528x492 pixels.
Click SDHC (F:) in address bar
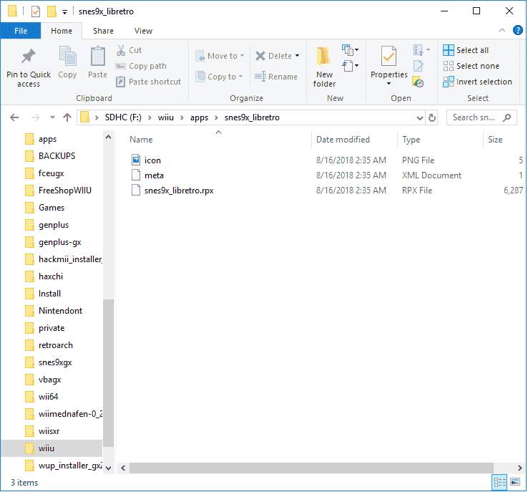point(123,117)
